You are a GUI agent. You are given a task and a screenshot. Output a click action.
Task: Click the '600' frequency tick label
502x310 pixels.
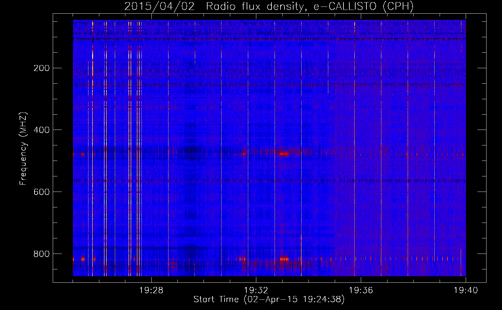click(42, 192)
